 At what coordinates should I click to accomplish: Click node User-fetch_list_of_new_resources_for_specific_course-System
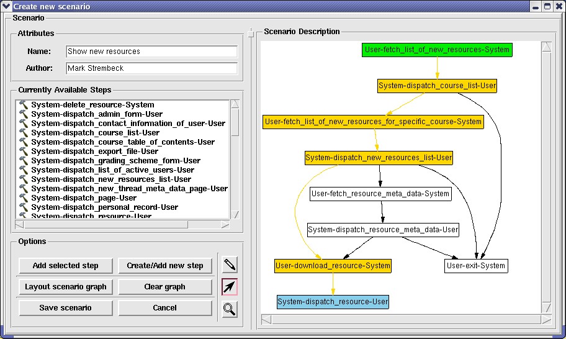[x=373, y=122]
